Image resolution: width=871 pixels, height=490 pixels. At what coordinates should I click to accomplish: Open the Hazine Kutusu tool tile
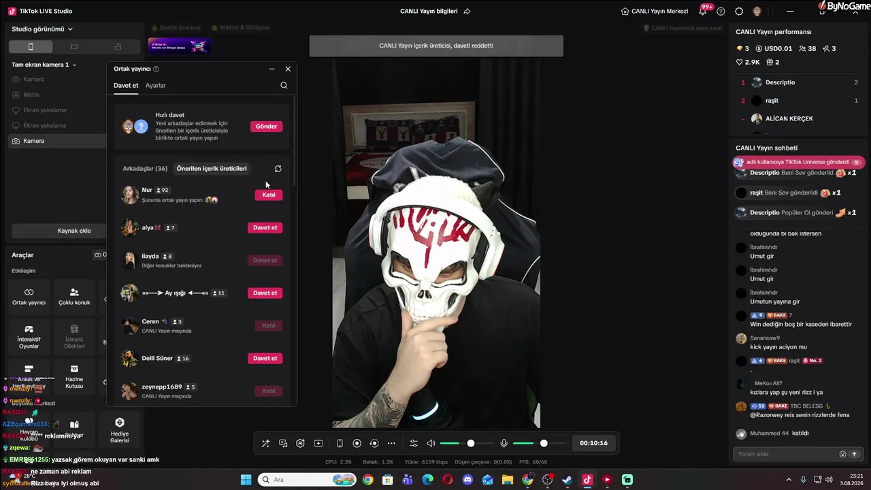pos(74,376)
